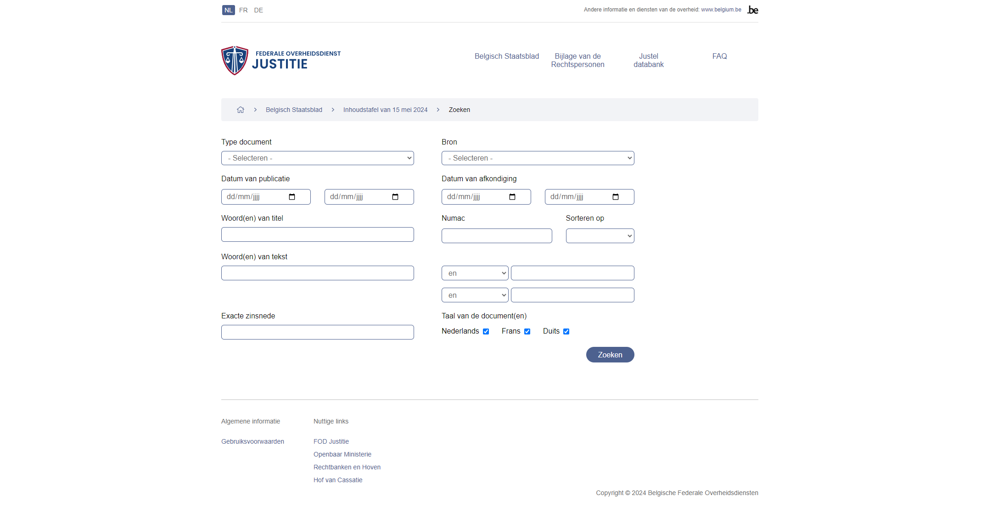Screen dimensions: 981x518
Task: Open calendar picker for second afkondiging date
Action: pos(616,197)
